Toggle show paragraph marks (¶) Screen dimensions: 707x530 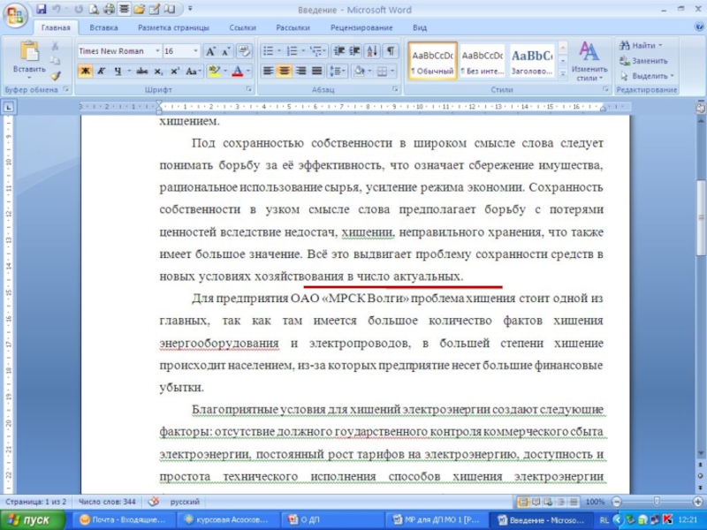click(x=390, y=51)
